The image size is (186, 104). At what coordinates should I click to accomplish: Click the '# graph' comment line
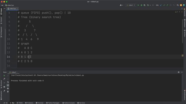coord(23,44)
